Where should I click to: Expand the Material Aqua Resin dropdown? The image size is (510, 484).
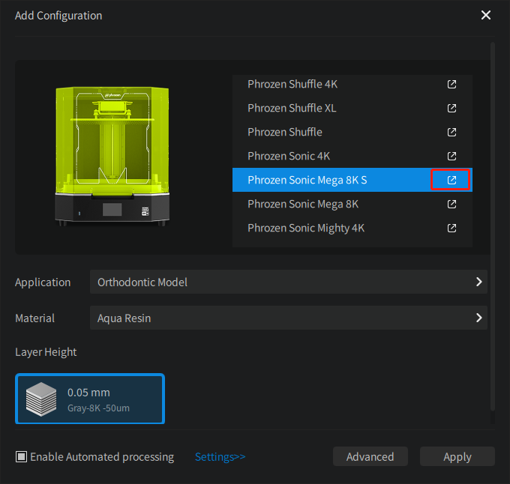(x=288, y=318)
